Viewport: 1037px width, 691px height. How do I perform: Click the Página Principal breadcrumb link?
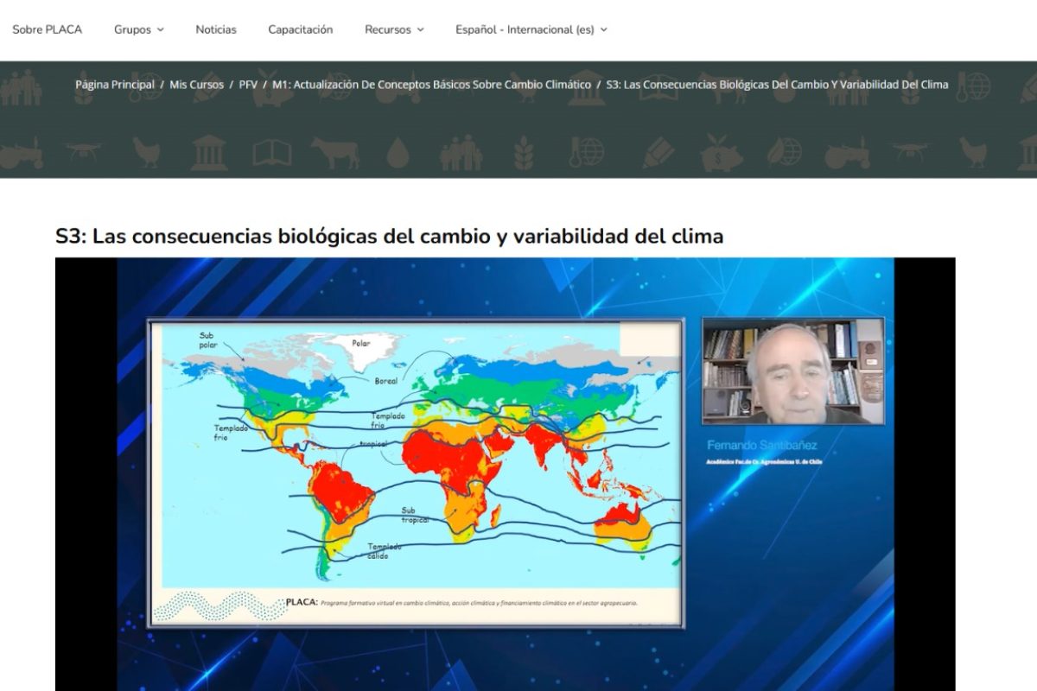[115, 85]
